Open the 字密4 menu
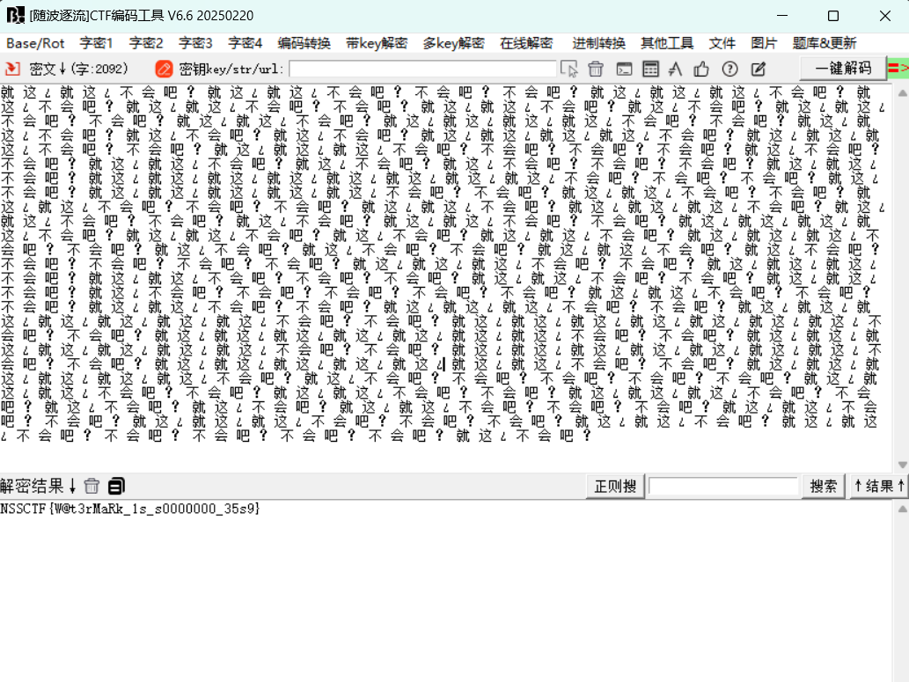Image resolution: width=909 pixels, height=682 pixels. [246, 43]
